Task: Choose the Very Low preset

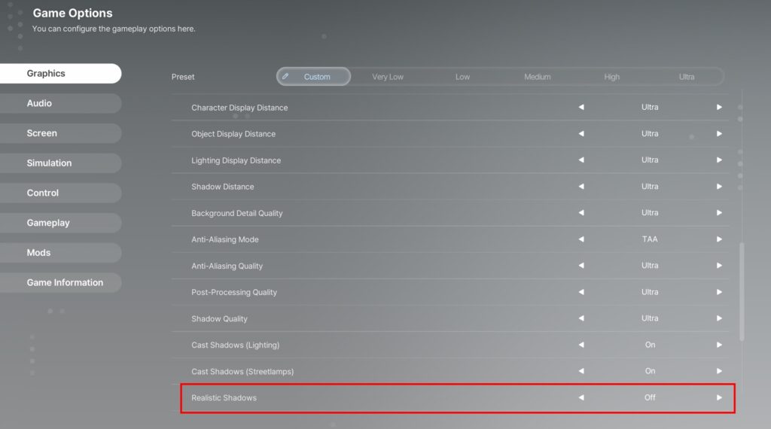Action: coord(388,77)
